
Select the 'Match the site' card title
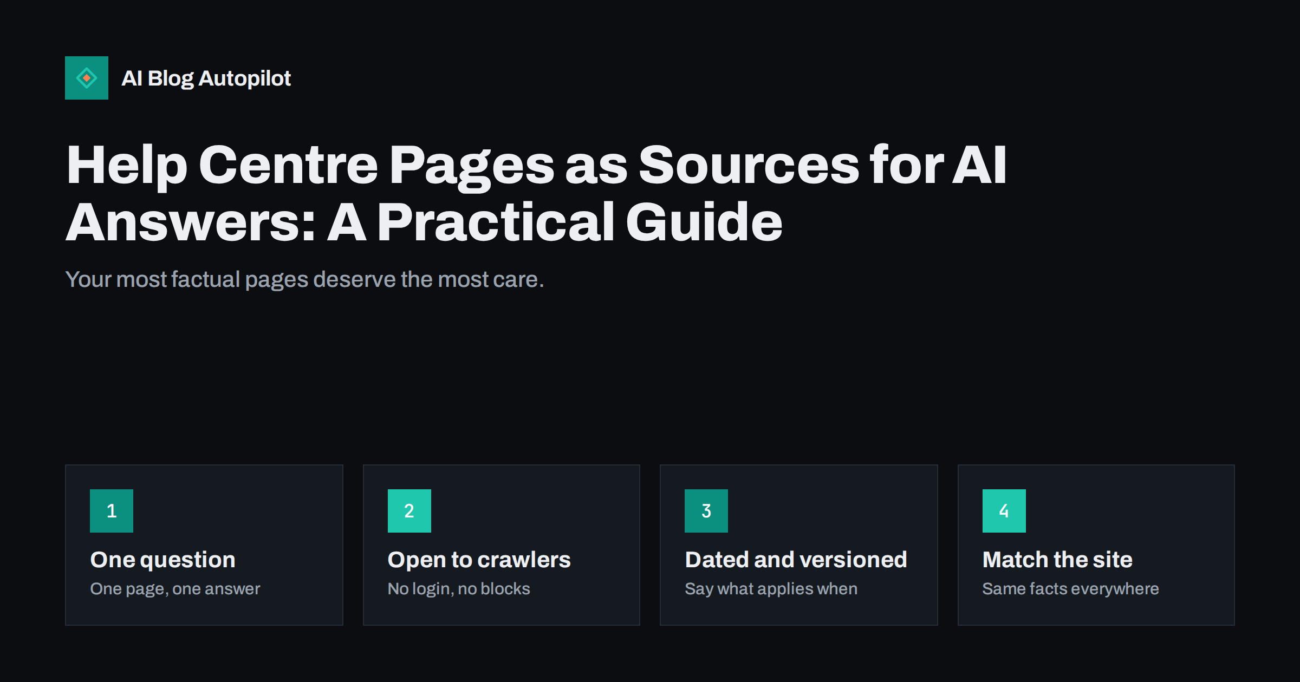1058,560
